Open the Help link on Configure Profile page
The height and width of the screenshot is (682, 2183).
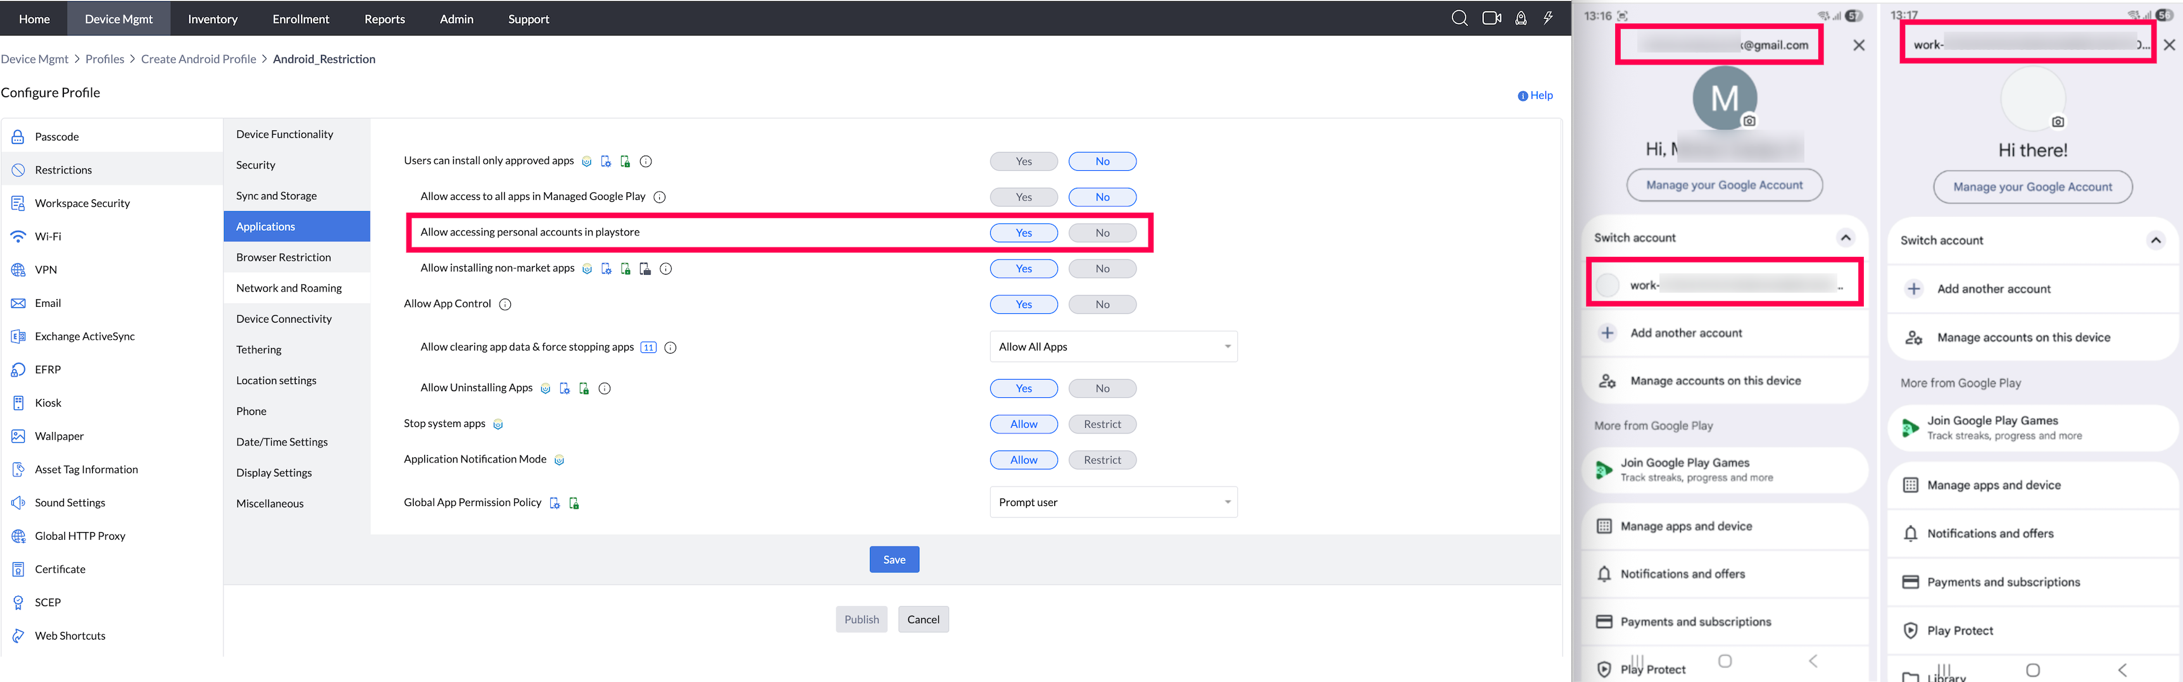(1535, 95)
